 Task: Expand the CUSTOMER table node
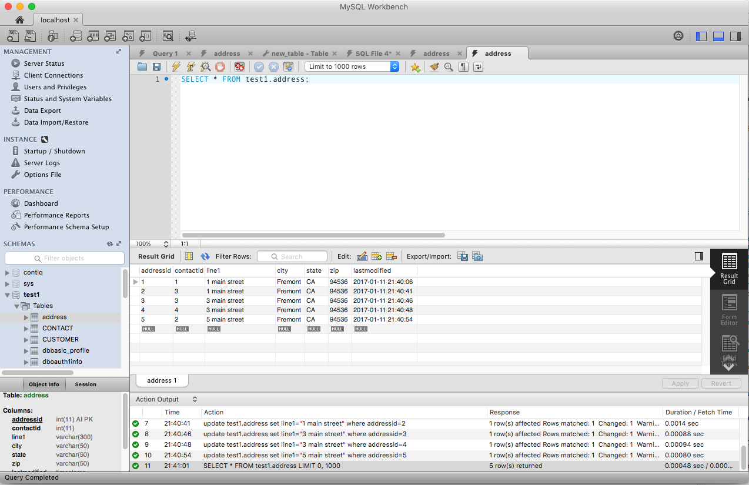click(x=26, y=340)
